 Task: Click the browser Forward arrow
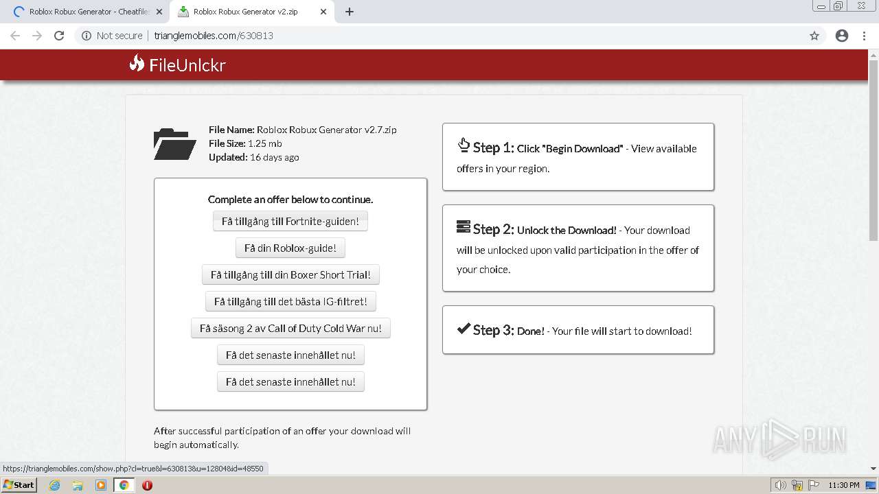point(37,36)
